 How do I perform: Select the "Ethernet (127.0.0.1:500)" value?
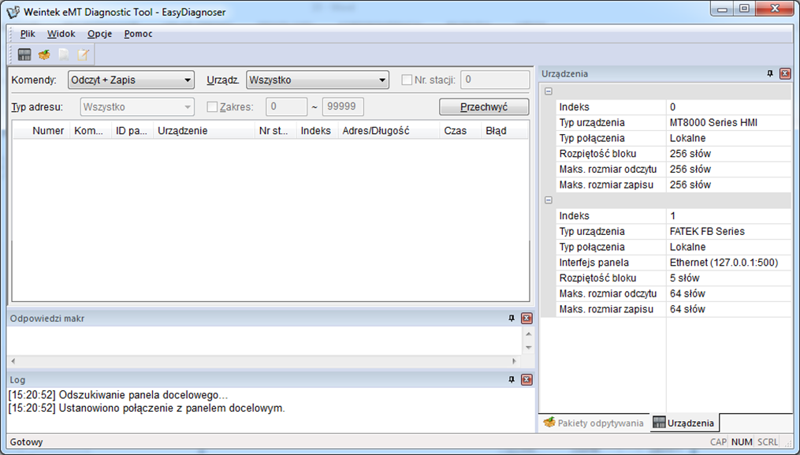(724, 263)
